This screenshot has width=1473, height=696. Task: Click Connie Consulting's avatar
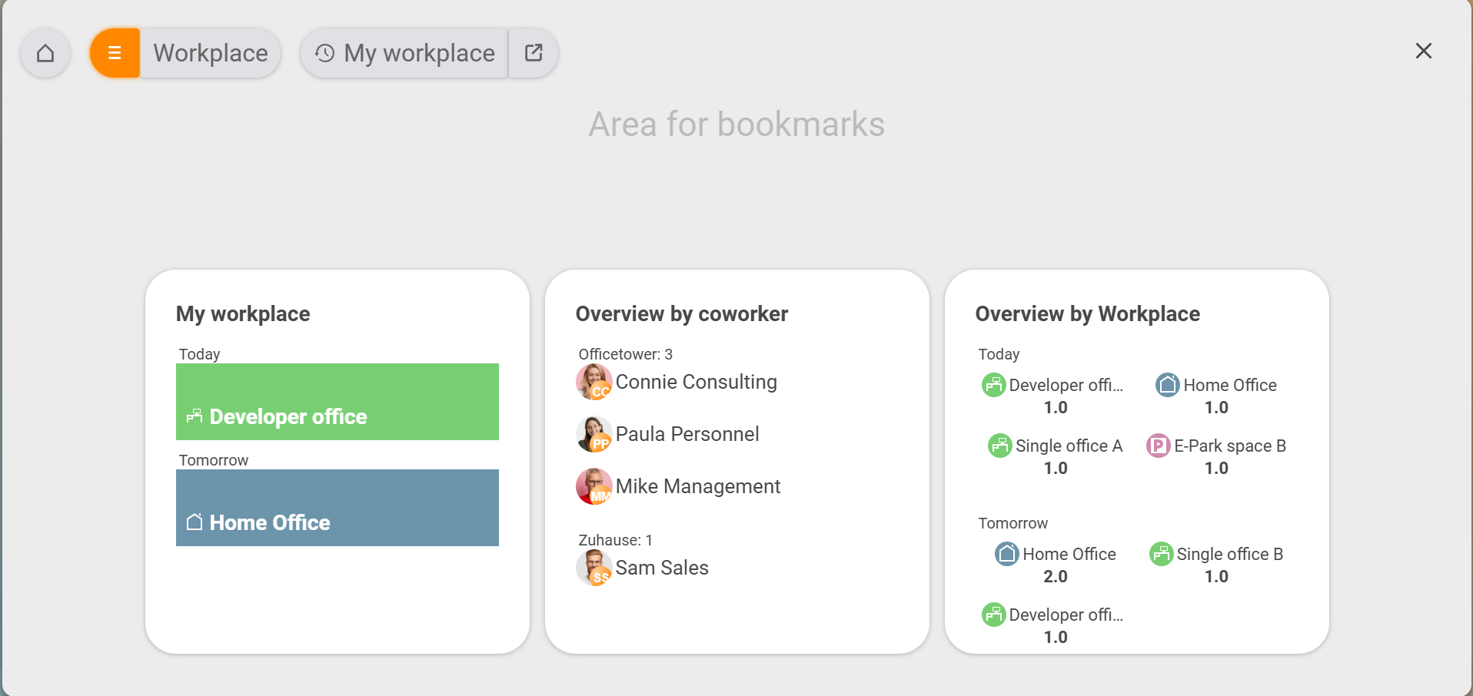click(594, 382)
